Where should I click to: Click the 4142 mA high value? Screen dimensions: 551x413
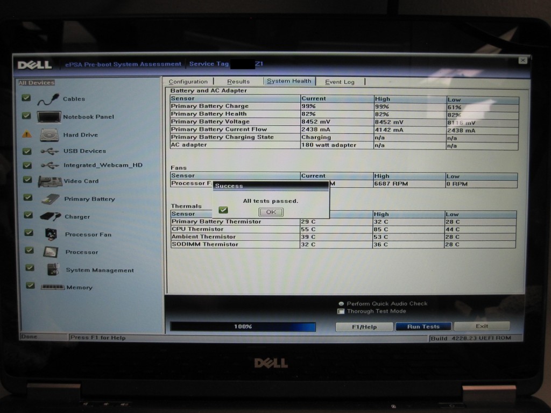point(389,130)
